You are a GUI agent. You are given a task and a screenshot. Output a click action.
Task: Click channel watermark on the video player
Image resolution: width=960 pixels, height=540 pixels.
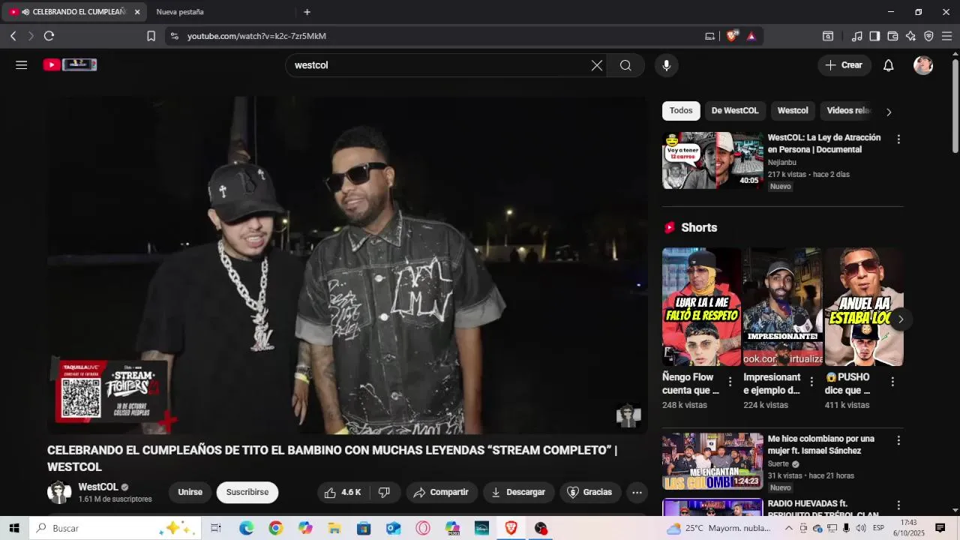pos(628,415)
